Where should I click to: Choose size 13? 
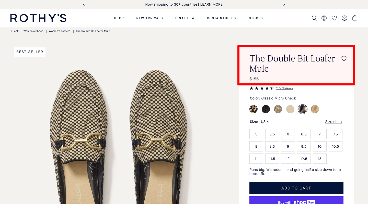pos(319,158)
